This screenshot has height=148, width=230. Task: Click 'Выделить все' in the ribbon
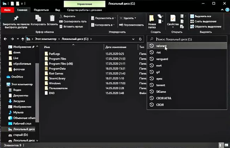(200, 16)
